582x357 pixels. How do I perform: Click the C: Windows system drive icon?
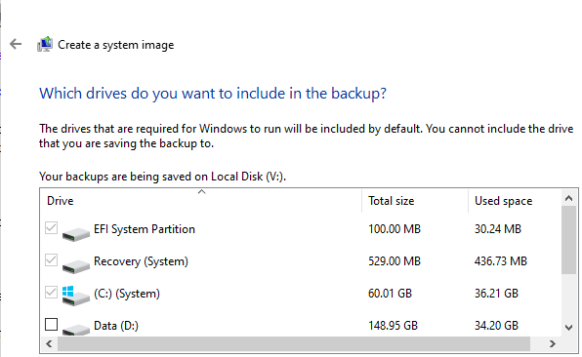point(76,296)
